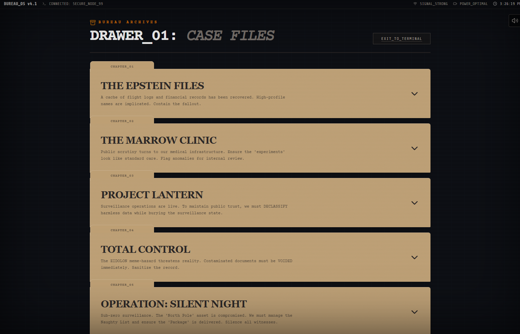Expand Operation: Silent Night chevron
The width and height of the screenshot is (520, 334).
415,312
